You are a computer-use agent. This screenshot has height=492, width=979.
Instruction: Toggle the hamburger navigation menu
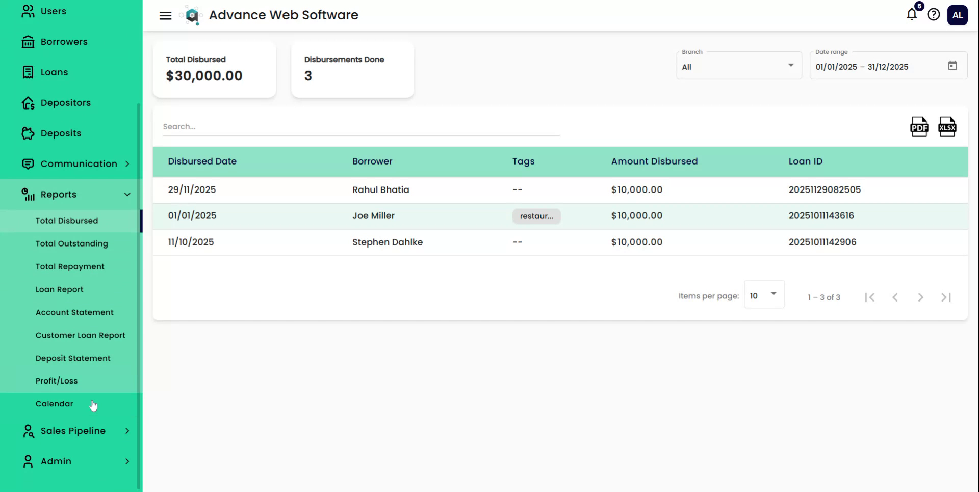[x=165, y=15]
